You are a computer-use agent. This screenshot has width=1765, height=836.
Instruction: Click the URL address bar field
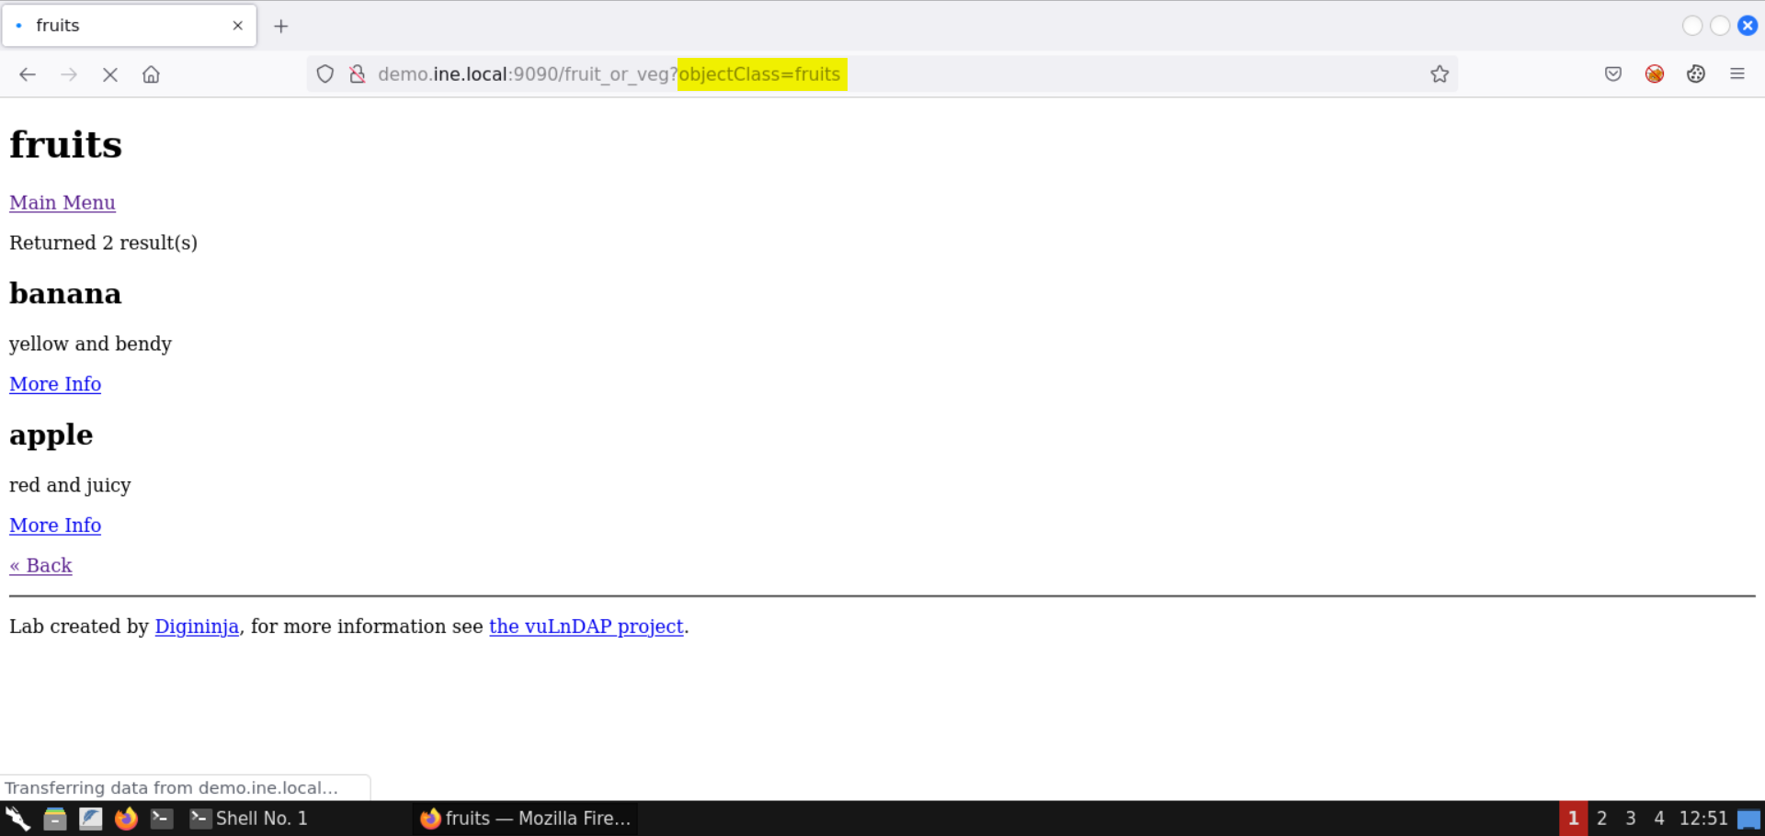pyautogui.click(x=1103, y=74)
